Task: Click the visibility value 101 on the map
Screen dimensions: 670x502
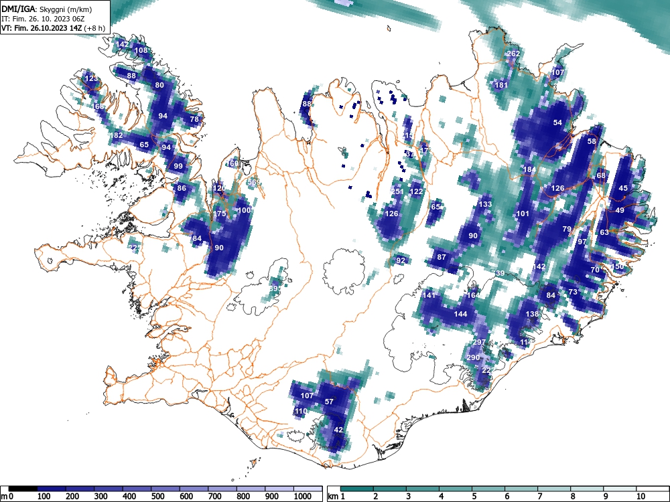Action: coord(523,214)
